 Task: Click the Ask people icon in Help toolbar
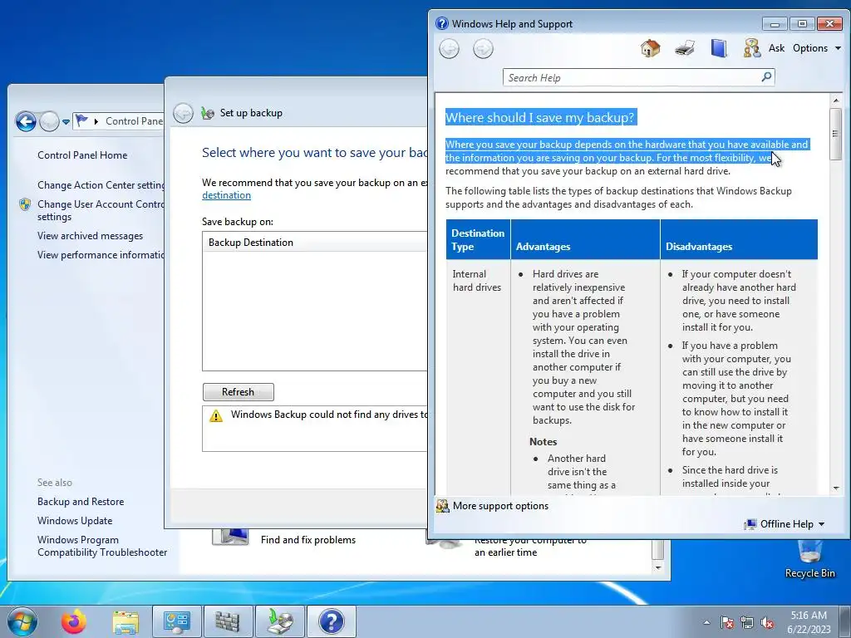(x=751, y=48)
